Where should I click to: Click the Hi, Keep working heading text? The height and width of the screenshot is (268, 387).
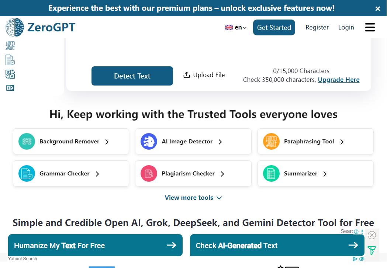tap(193, 114)
